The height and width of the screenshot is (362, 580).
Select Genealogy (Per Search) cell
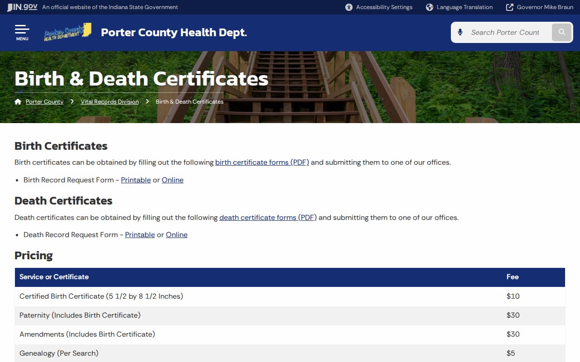tap(59, 353)
